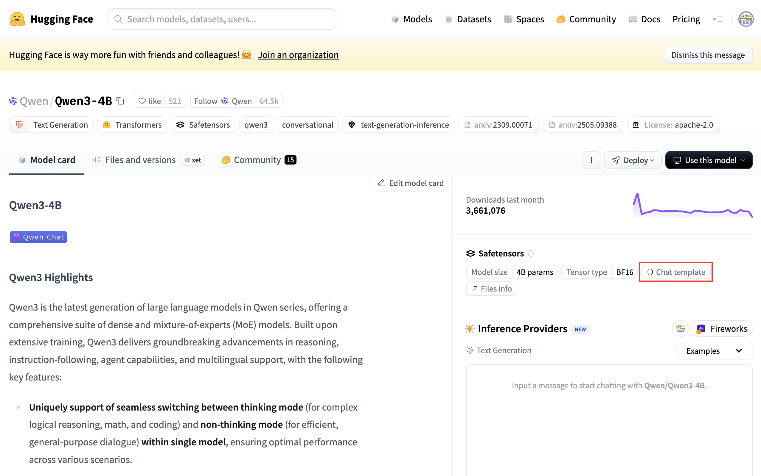The height and width of the screenshot is (476, 761).
Task: Select the Fireworks inference provider
Action: tap(722, 329)
